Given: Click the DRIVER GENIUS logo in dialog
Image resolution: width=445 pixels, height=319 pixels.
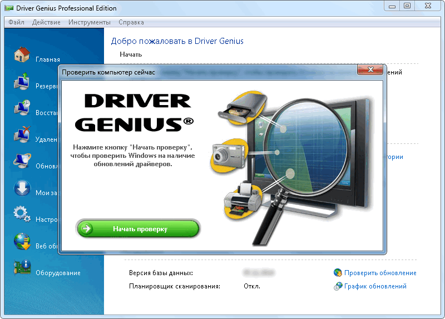Looking at the screenshot, I should point(134,113).
